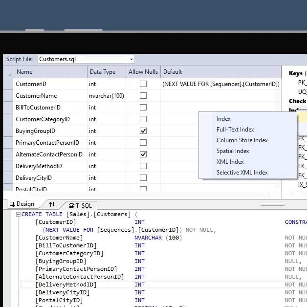Viewport: 307px width, 307px height.
Task: Select the DeliveryCityID name cell
Action: pyautogui.click(x=50, y=178)
